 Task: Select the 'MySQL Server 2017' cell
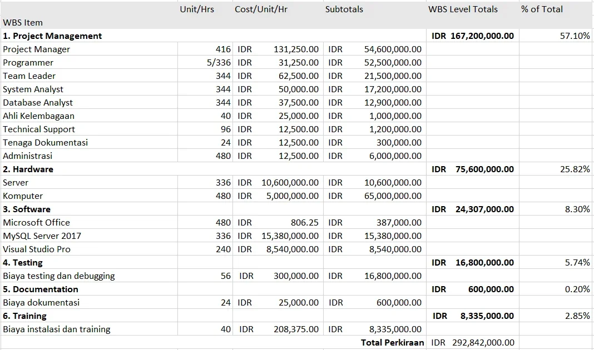click(x=42, y=236)
